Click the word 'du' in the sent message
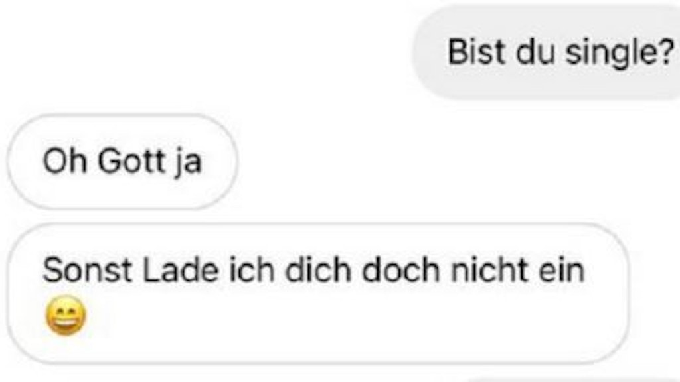Viewport: 680px width, 382px height. (x=535, y=52)
